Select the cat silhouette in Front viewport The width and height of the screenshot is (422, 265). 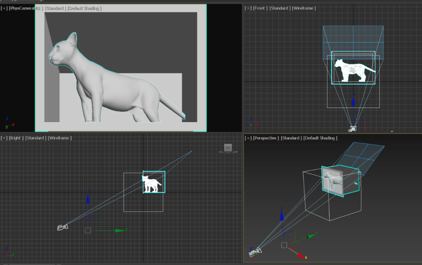[353, 70]
